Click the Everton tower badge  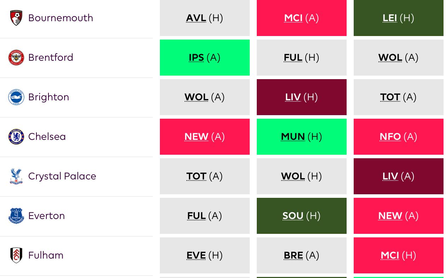point(16,216)
